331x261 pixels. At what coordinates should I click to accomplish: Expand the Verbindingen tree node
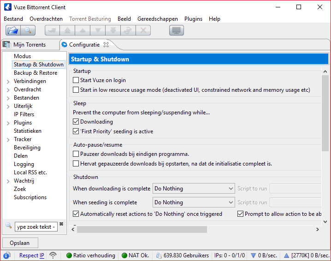coord(8,82)
